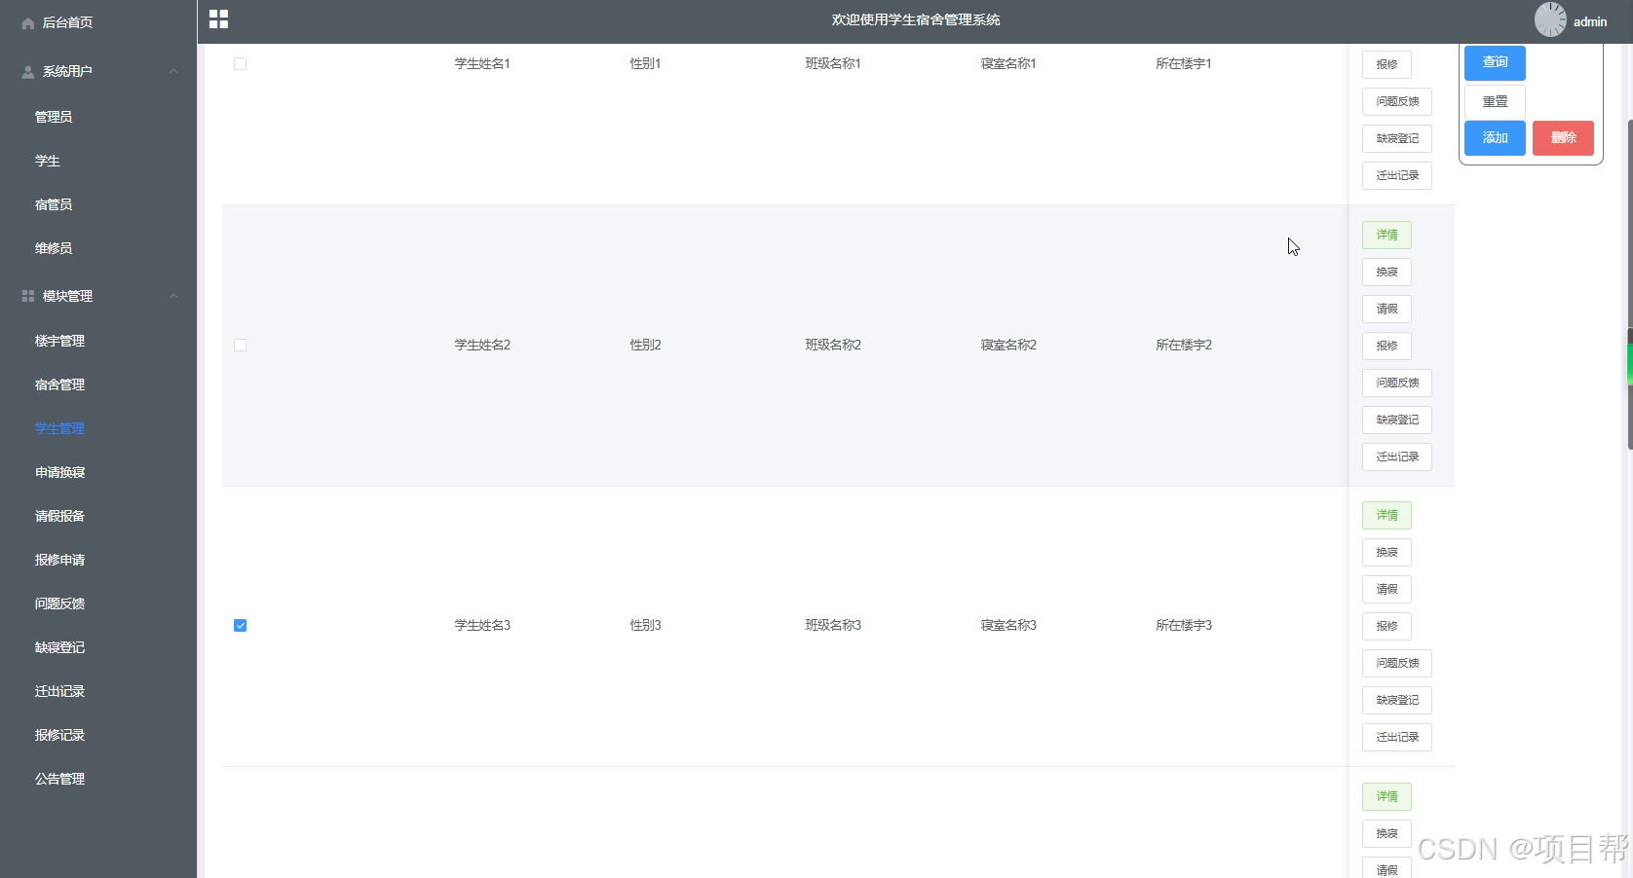Open the admin avatar picture
1633x878 pixels.
click(1550, 19)
